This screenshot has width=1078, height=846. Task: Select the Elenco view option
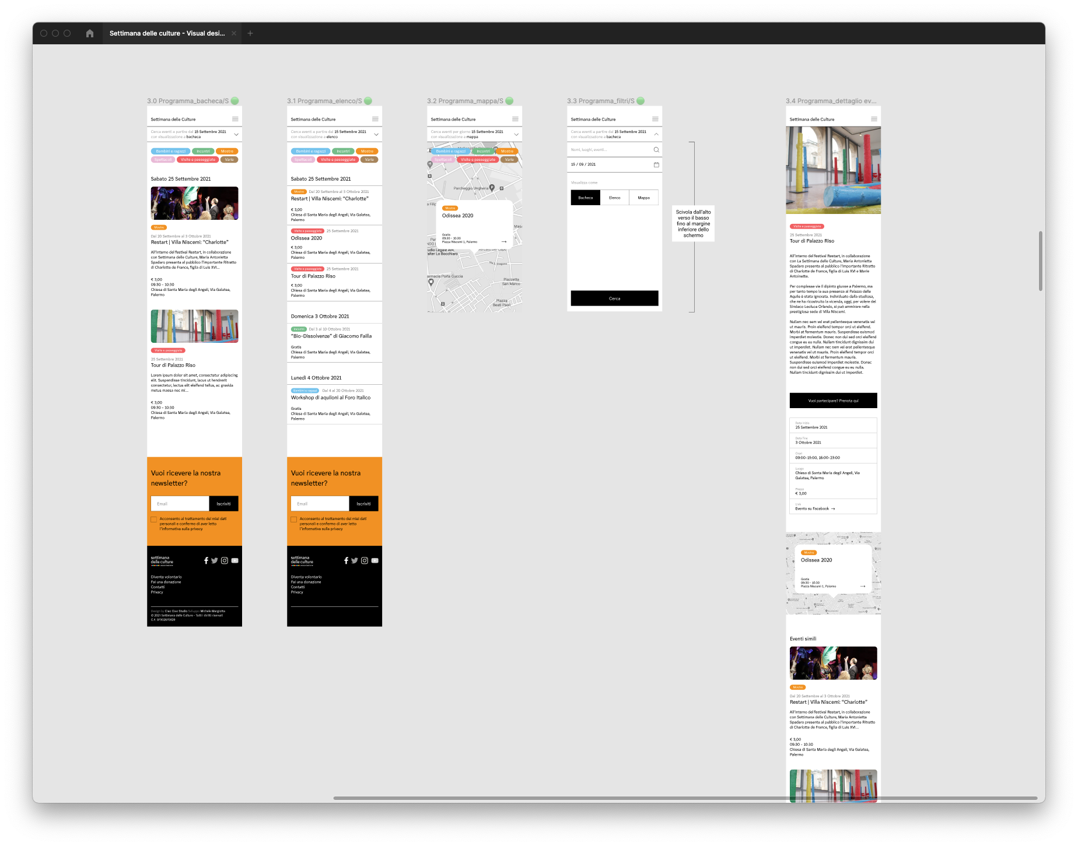pyautogui.click(x=614, y=198)
